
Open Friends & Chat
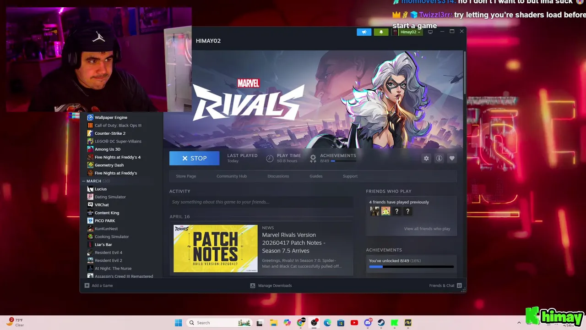445,286
